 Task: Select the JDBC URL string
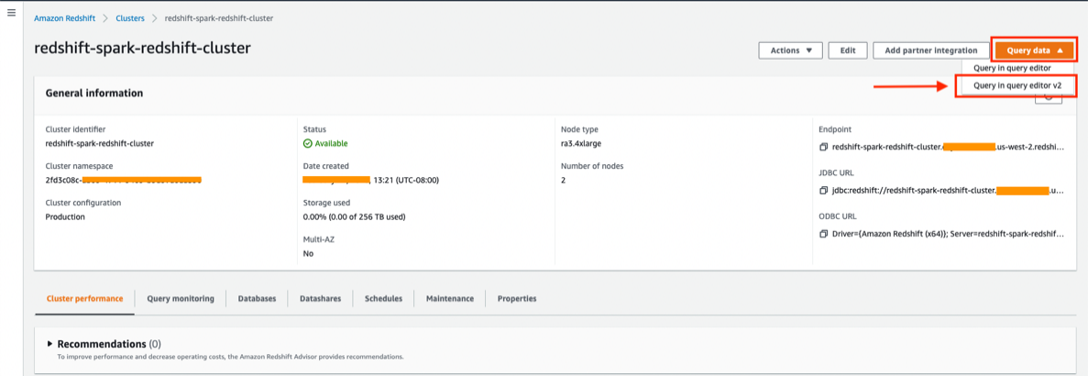tap(947, 190)
